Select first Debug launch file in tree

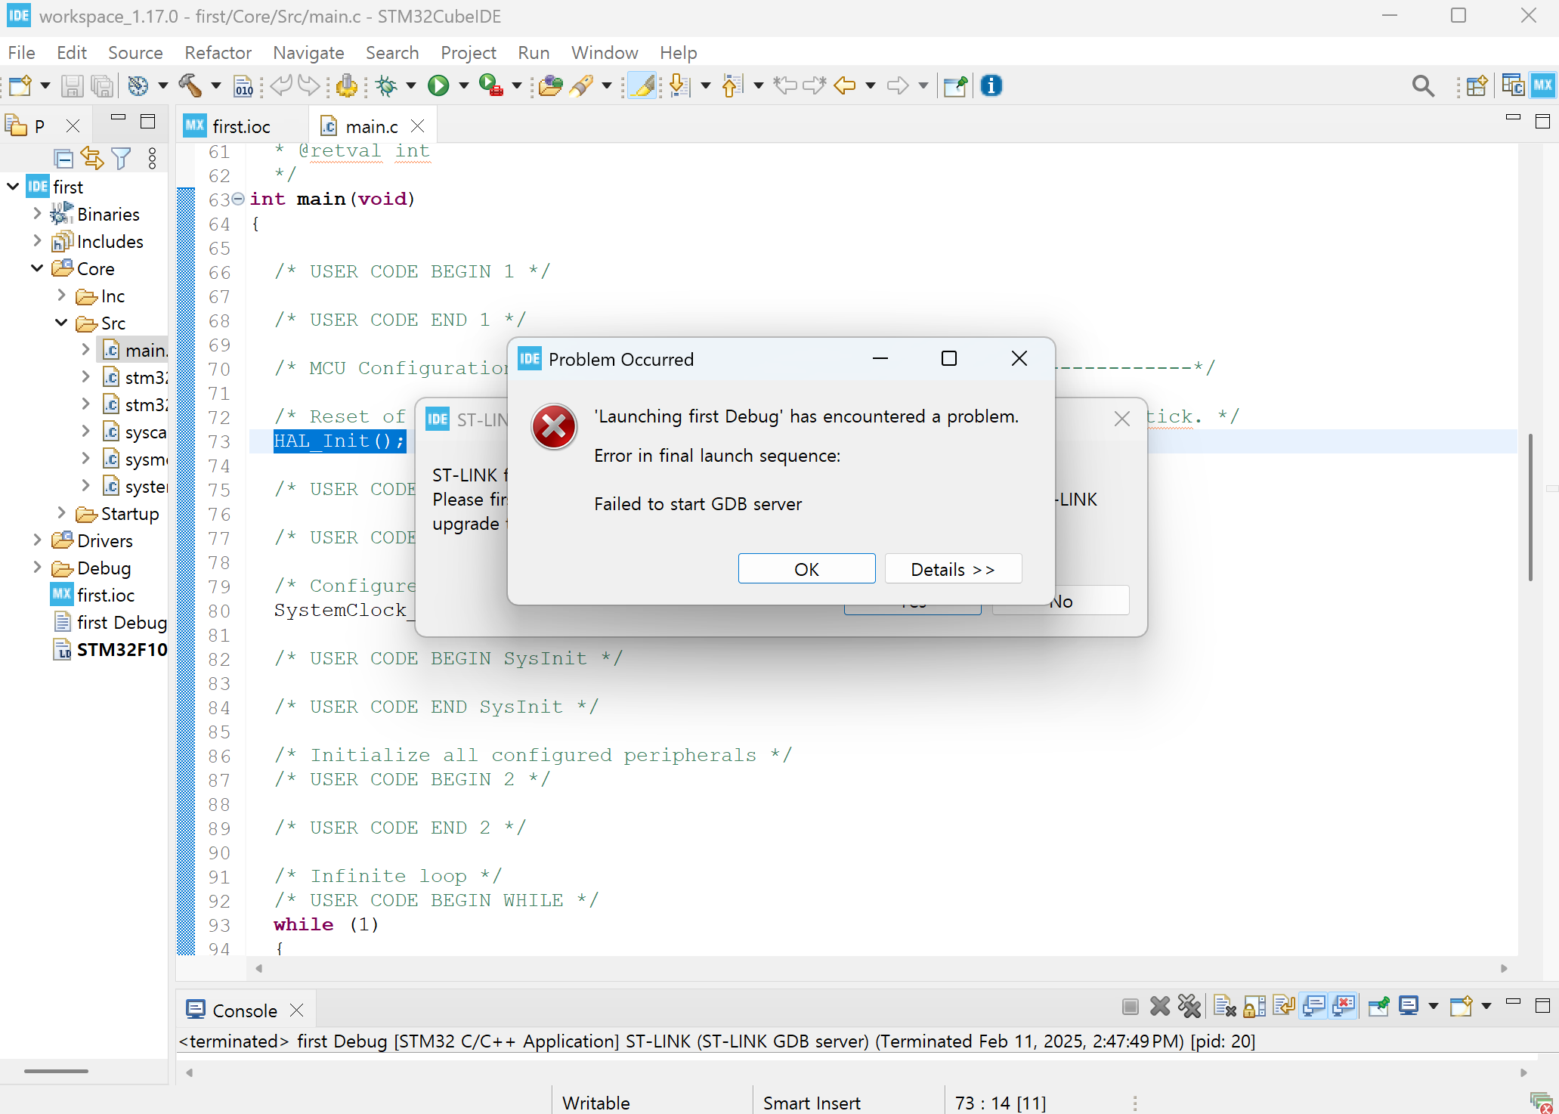click(x=110, y=622)
